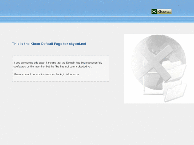
Task: Click heading "This is the Kloxo Default Page for skyonl.net"
Action: pyautogui.click(x=49, y=44)
